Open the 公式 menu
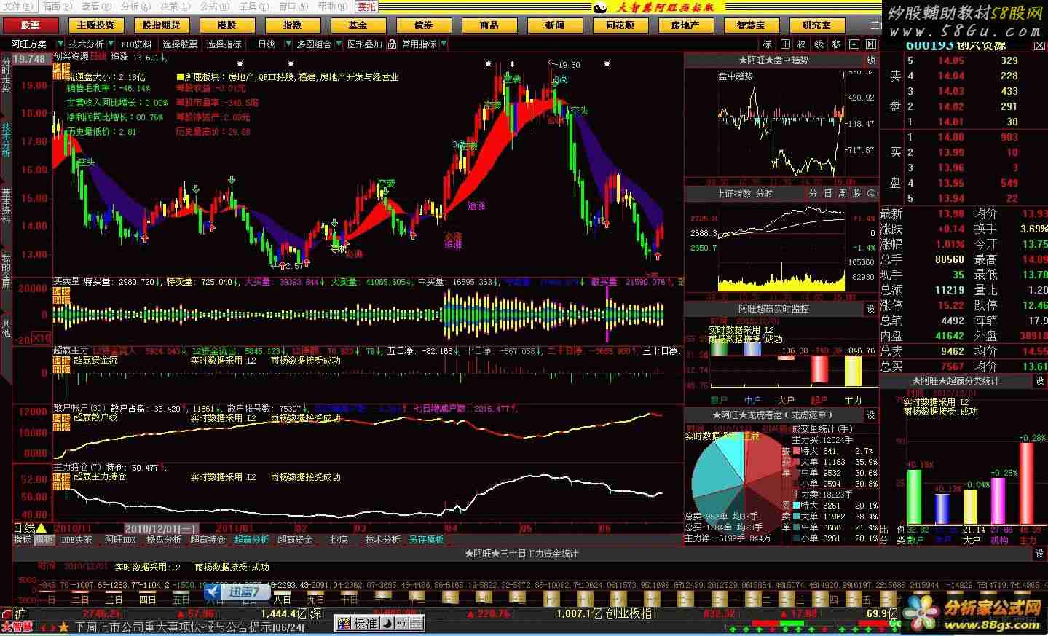This screenshot has height=636, width=1048. (x=215, y=7)
